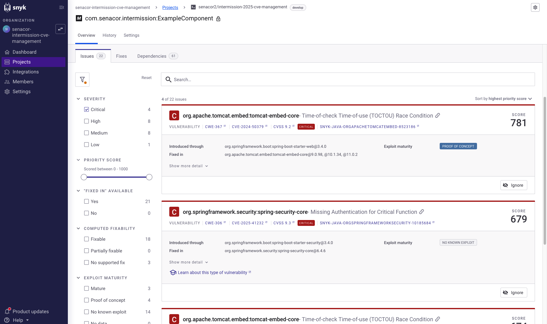Screen dimensions: 547x324
Task: Open external link icon next to CVE-2025-41232
Action: click(266, 222)
